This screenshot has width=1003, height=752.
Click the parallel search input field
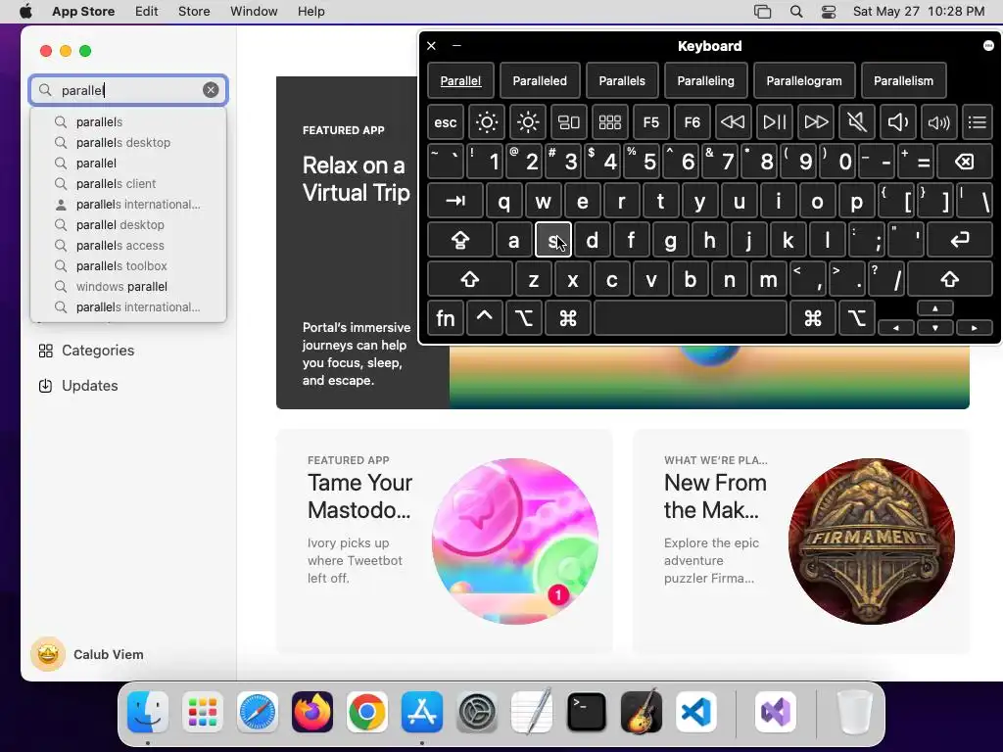(128, 90)
